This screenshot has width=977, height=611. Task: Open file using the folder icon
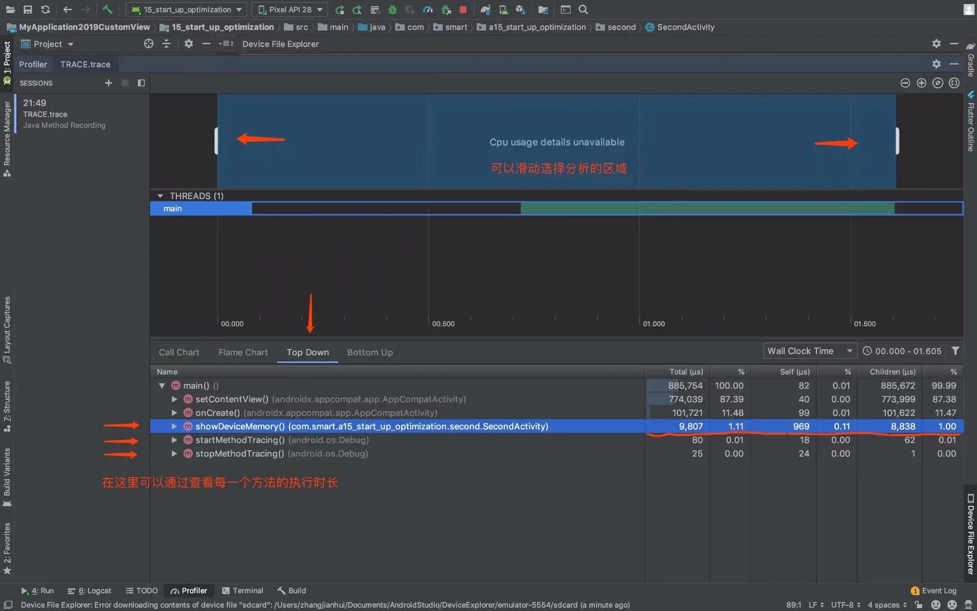point(10,10)
